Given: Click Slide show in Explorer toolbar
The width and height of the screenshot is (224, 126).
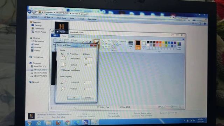Looking at the screenshot, I should point(62,18).
